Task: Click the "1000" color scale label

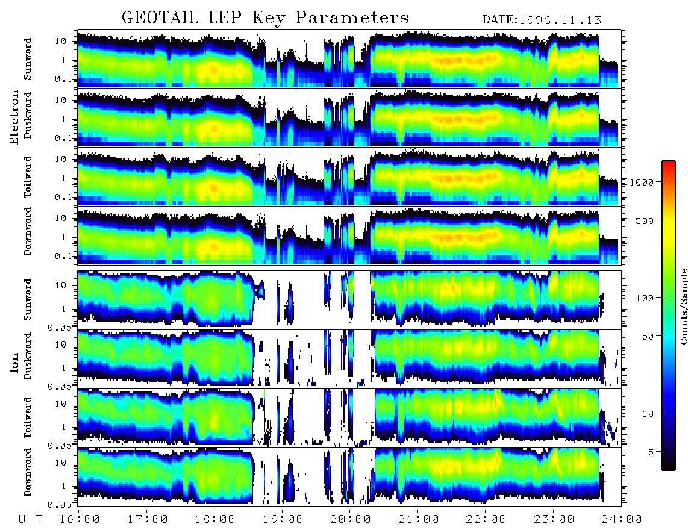Action: coord(641,182)
